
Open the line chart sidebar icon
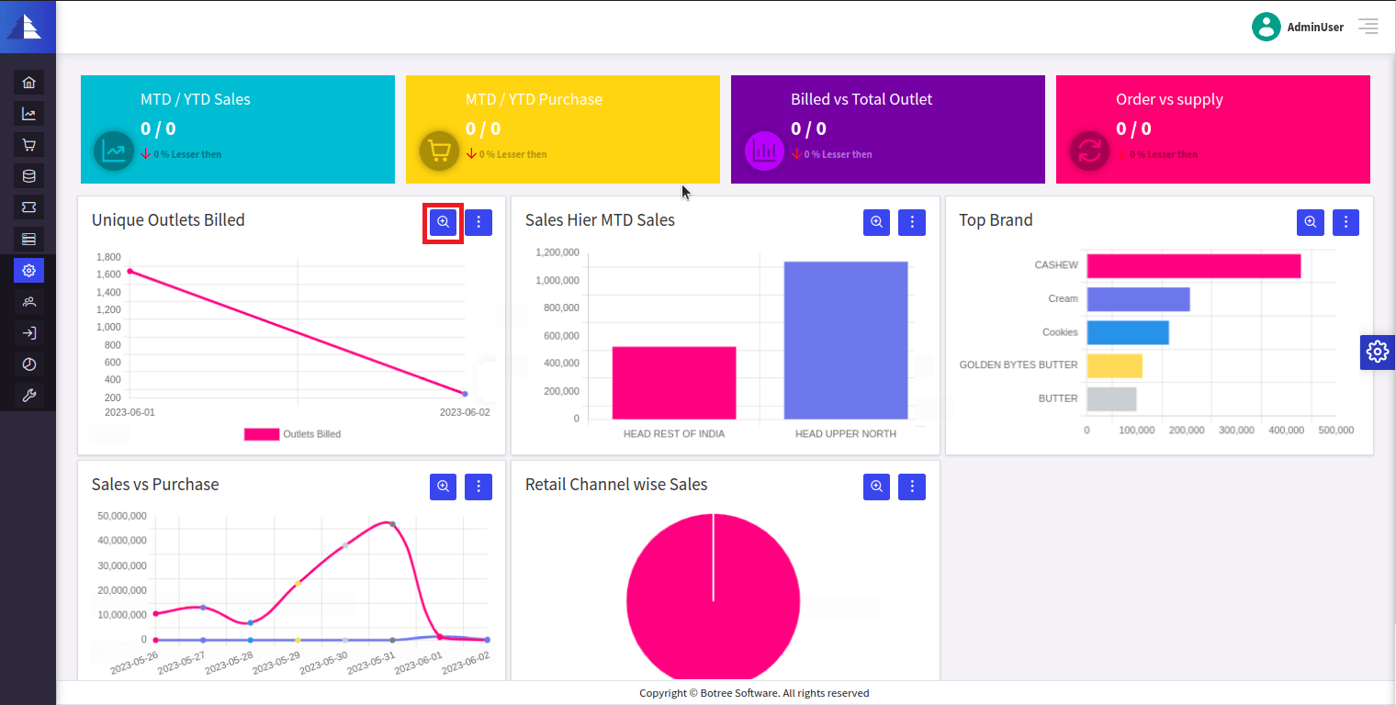[x=29, y=114]
